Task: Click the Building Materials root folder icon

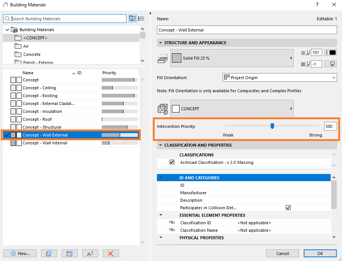Action: point(14,30)
